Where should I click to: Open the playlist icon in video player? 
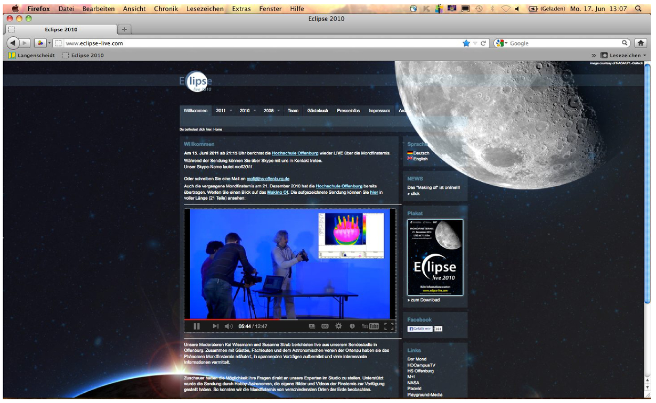(x=312, y=326)
